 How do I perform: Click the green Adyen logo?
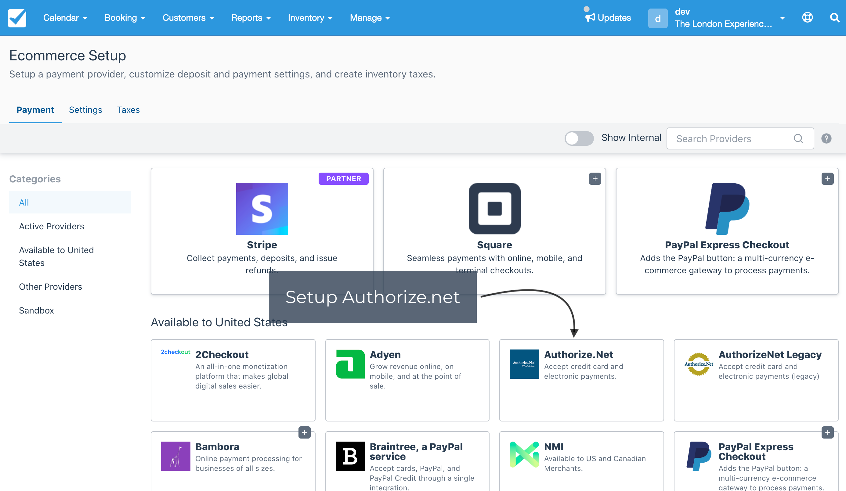[x=350, y=364]
